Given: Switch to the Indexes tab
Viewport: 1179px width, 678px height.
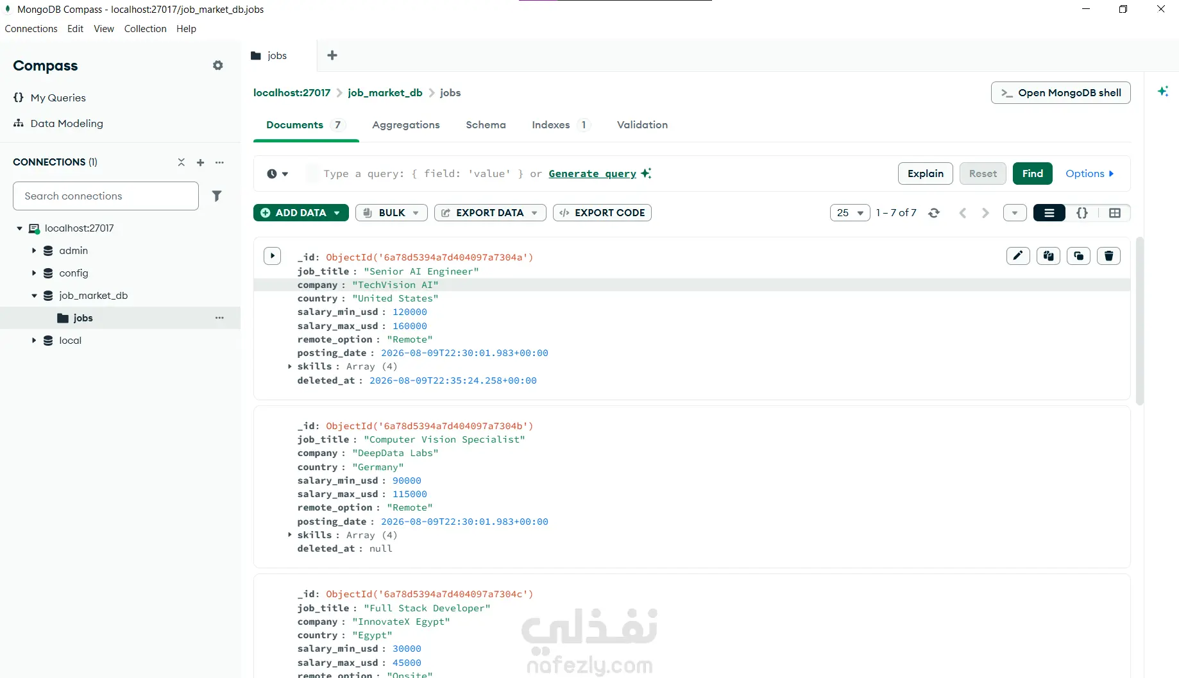Looking at the screenshot, I should point(561,125).
